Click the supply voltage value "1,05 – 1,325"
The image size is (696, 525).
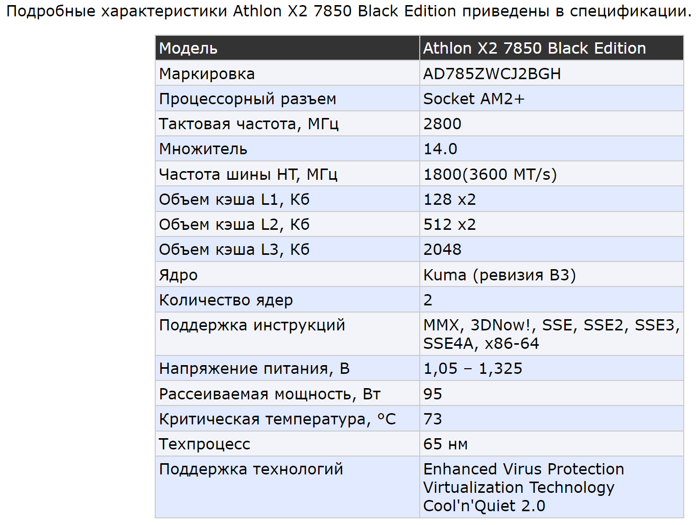pyautogui.click(x=473, y=369)
